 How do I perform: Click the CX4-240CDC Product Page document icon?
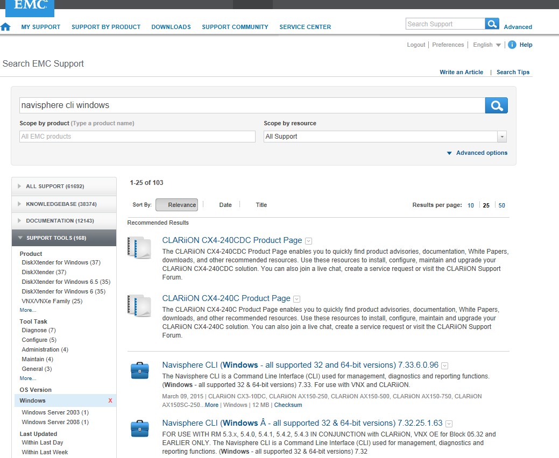pos(139,247)
